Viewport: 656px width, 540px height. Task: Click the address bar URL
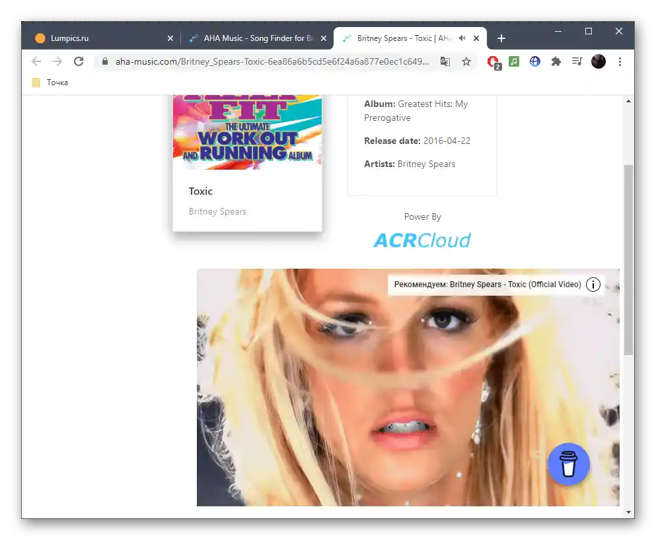(272, 61)
